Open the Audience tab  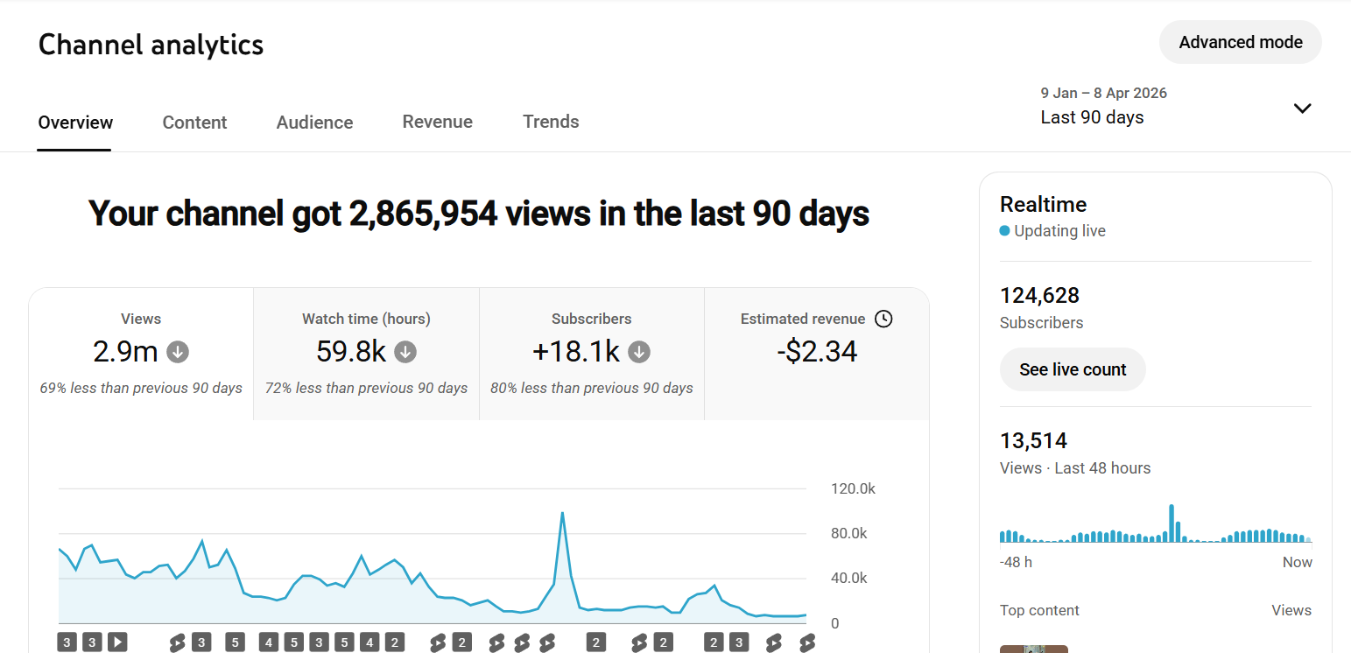(314, 123)
